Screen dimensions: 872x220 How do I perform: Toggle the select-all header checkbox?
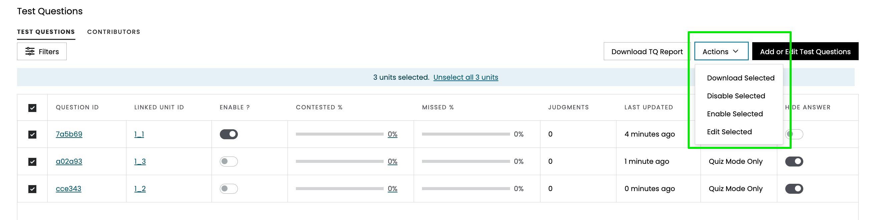(x=32, y=108)
